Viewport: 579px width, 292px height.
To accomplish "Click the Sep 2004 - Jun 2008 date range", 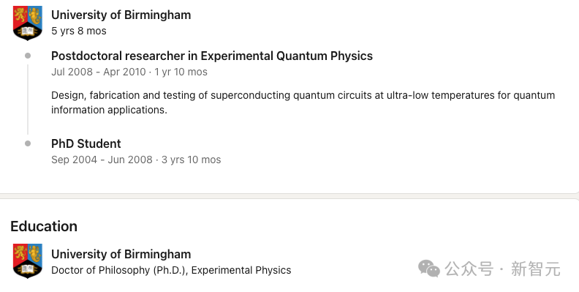I will tap(102, 160).
